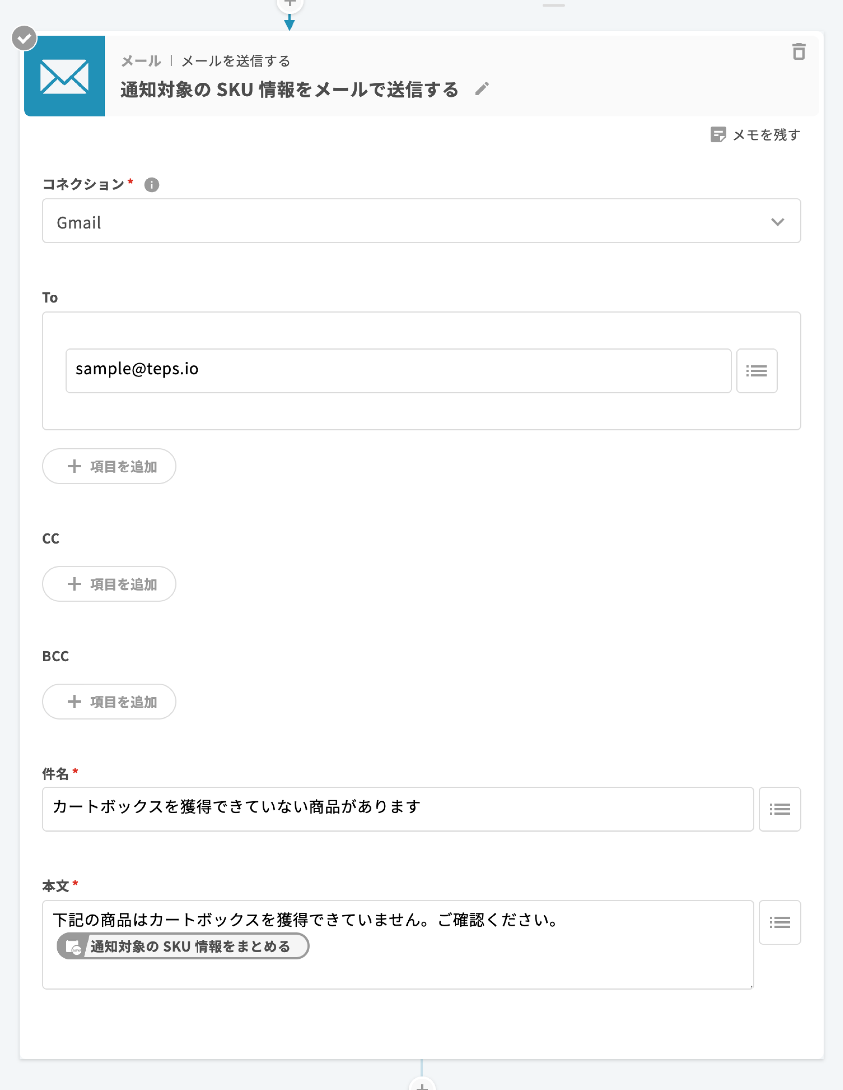Click the pencil edit title icon

pos(481,89)
